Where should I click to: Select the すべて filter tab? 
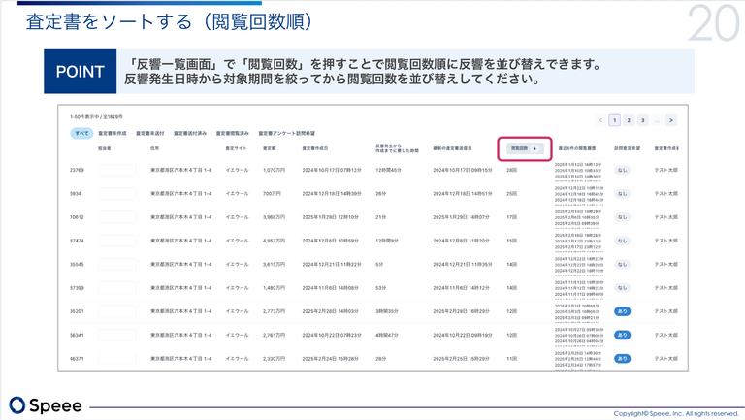coord(82,132)
